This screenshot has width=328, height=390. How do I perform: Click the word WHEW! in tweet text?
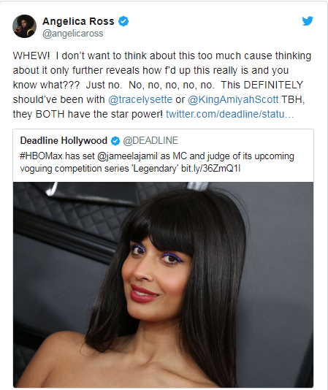point(31,56)
